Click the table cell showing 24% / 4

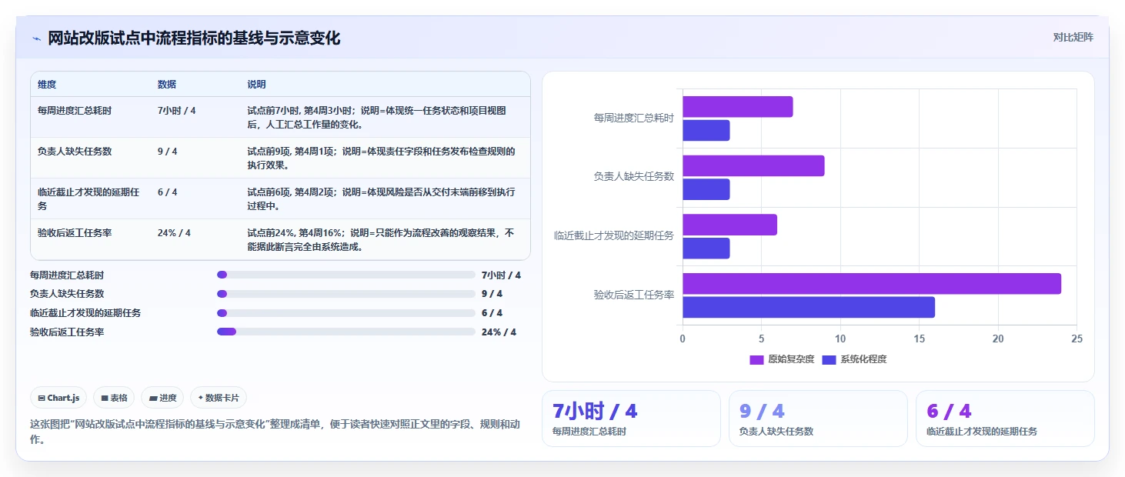(174, 232)
